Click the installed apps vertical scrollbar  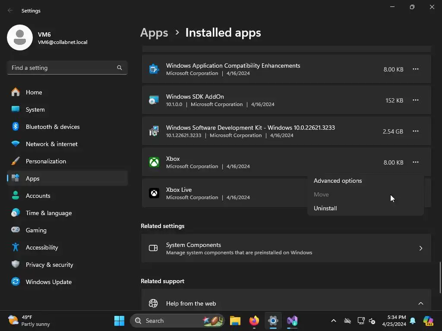[x=440, y=278]
